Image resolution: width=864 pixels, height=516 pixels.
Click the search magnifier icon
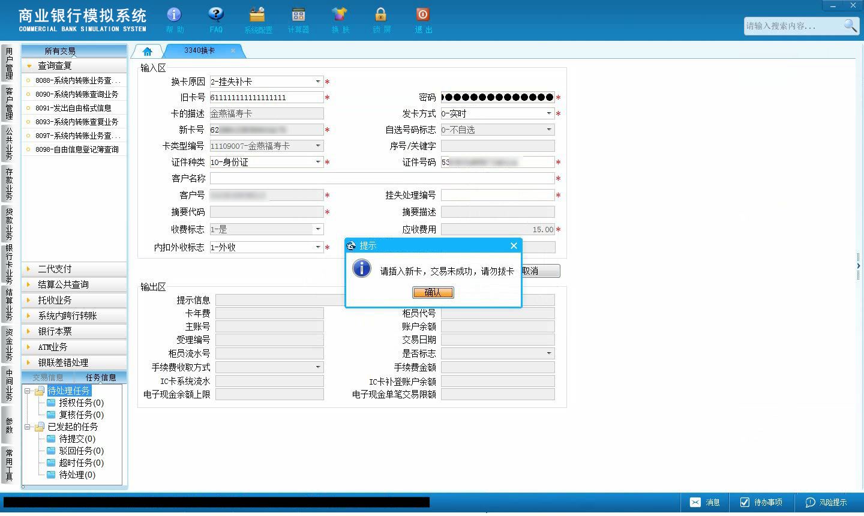click(x=850, y=26)
